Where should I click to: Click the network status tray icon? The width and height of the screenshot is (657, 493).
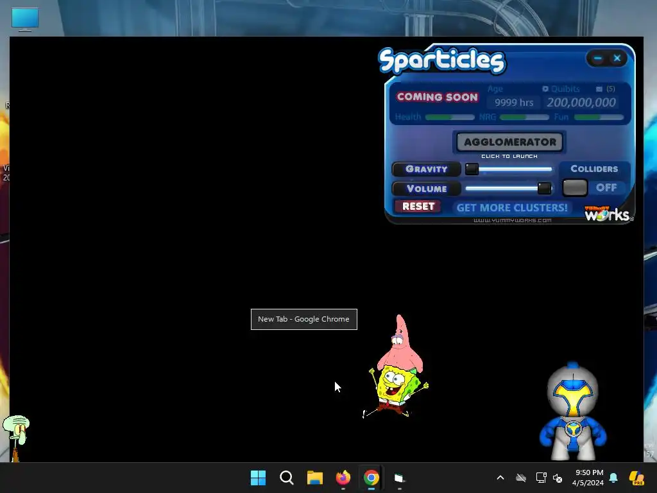point(541,478)
